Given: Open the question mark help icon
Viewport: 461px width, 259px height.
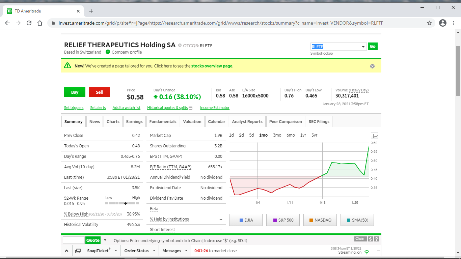Looking at the screenshot, I should [376, 239].
